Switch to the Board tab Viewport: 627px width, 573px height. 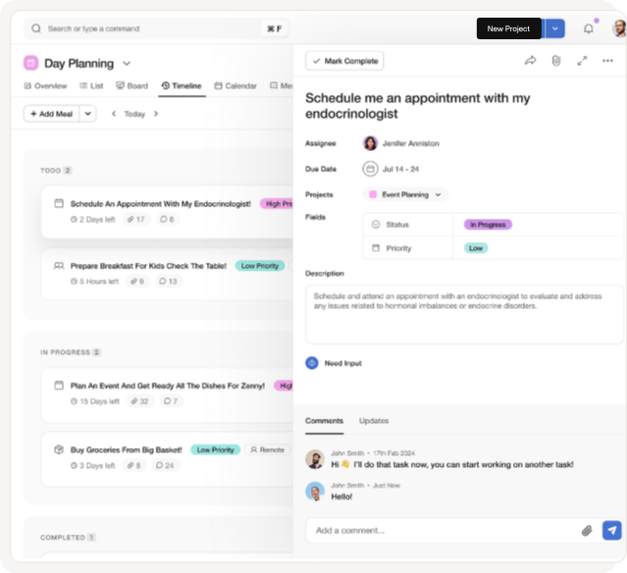pos(132,86)
